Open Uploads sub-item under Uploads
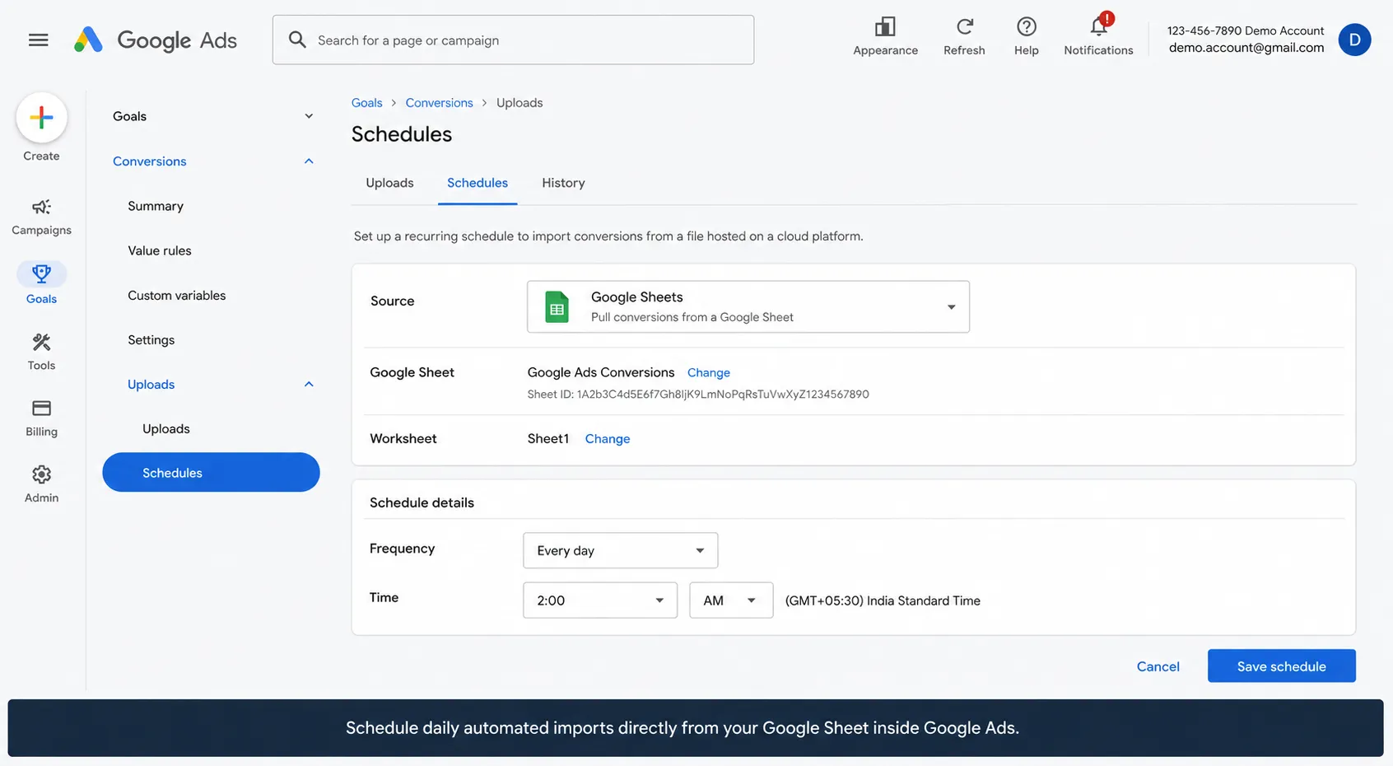The width and height of the screenshot is (1393, 766). click(x=166, y=429)
